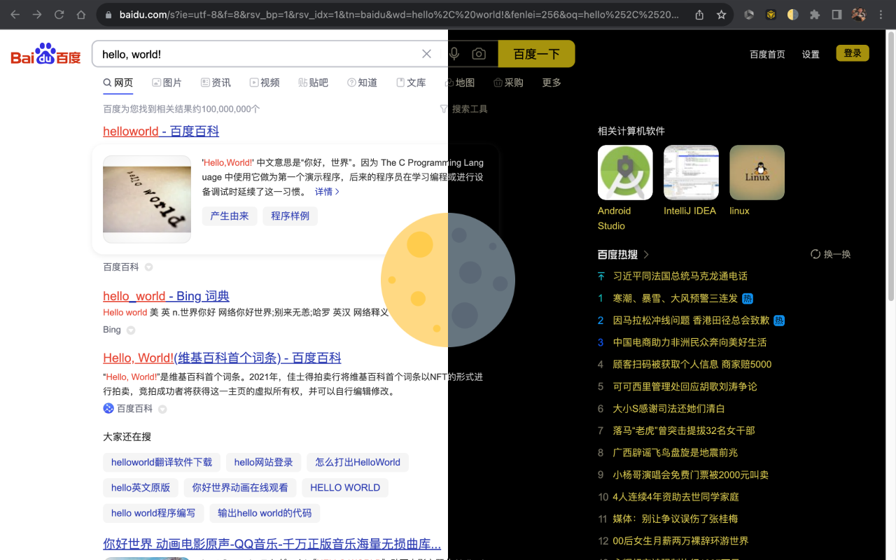Activate voice search via microphone icon
Image resolution: width=896 pixels, height=560 pixels.
click(x=454, y=53)
